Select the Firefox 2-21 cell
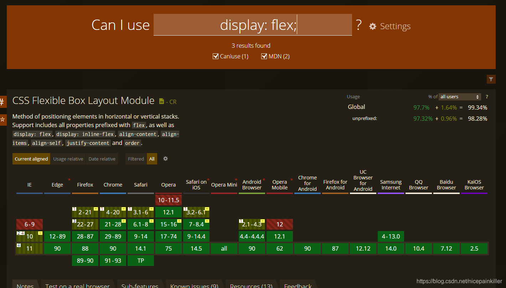This screenshot has width=506, height=288. click(85, 212)
